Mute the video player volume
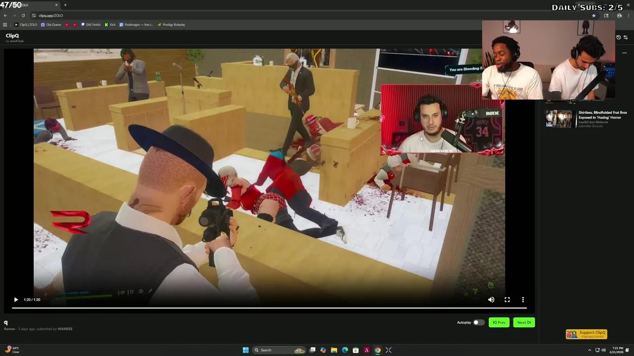Screen dimensions: 634x356 click(x=491, y=300)
